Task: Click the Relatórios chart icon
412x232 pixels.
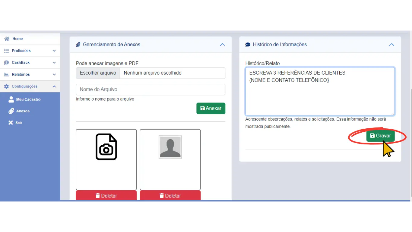Action: [6, 74]
